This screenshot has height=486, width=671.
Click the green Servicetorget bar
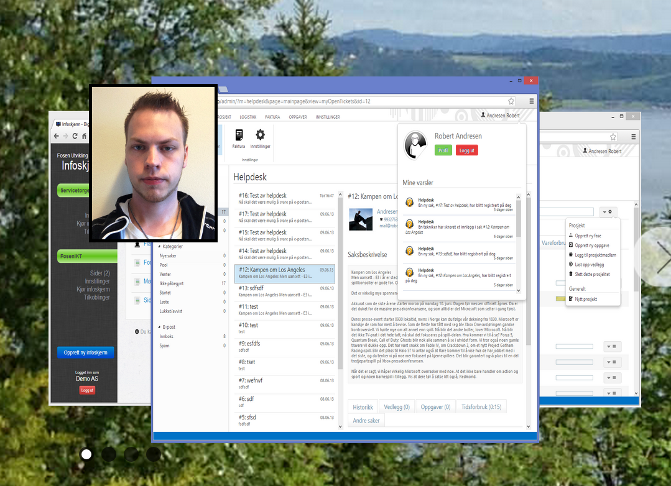pos(73,190)
